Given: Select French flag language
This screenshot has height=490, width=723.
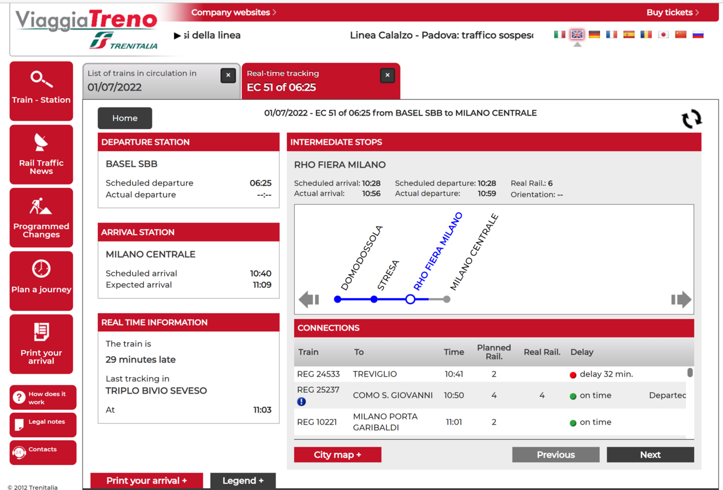Looking at the screenshot, I should 612,34.
